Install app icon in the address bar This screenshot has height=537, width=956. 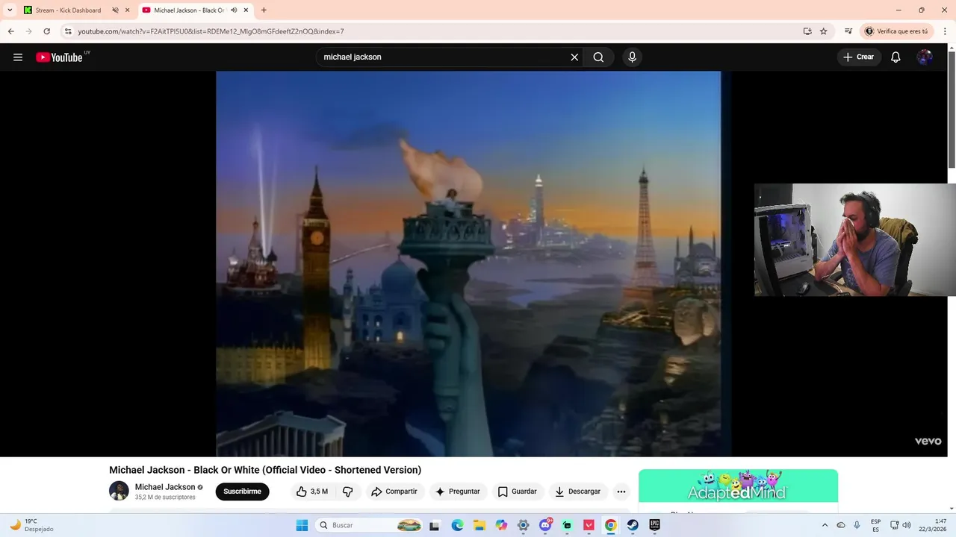click(x=807, y=31)
